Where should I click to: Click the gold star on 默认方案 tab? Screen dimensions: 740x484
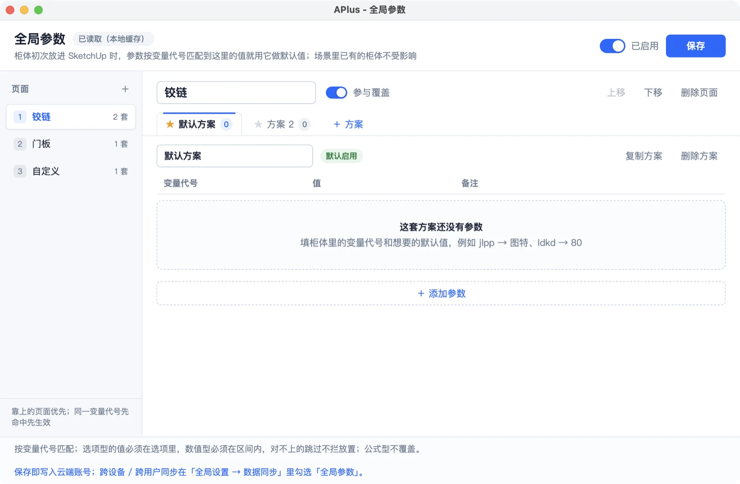pos(170,124)
